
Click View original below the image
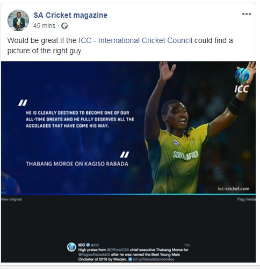pyautogui.click(x=11, y=199)
